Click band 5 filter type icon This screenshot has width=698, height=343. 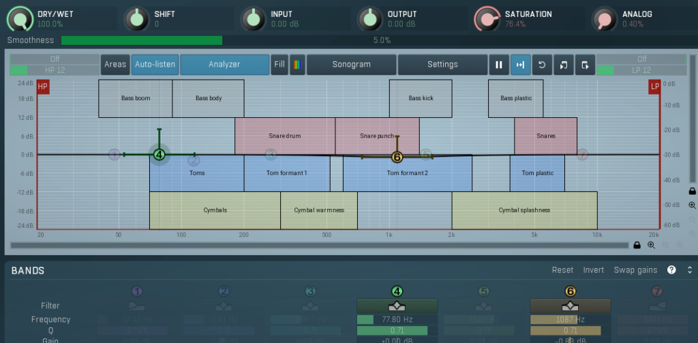click(483, 306)
